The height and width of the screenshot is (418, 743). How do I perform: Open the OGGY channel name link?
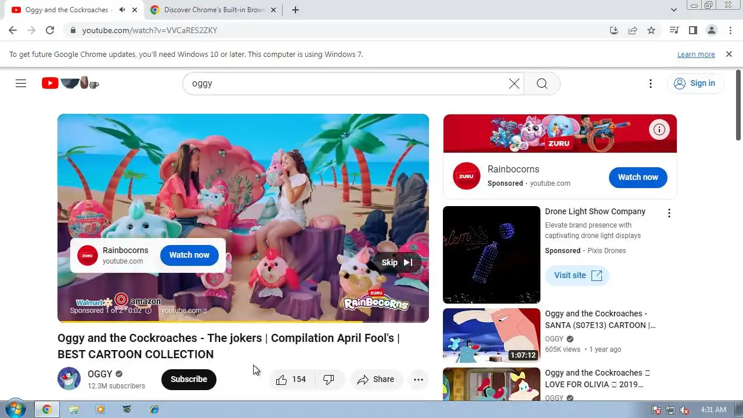coord(100,374)
